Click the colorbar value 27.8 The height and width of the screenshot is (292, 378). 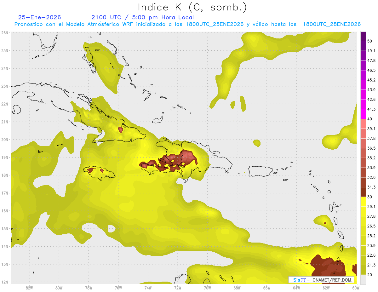371,216
